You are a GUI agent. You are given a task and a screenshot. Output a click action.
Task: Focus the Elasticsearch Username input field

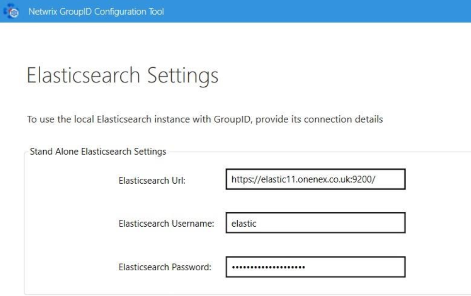(315, 222)
